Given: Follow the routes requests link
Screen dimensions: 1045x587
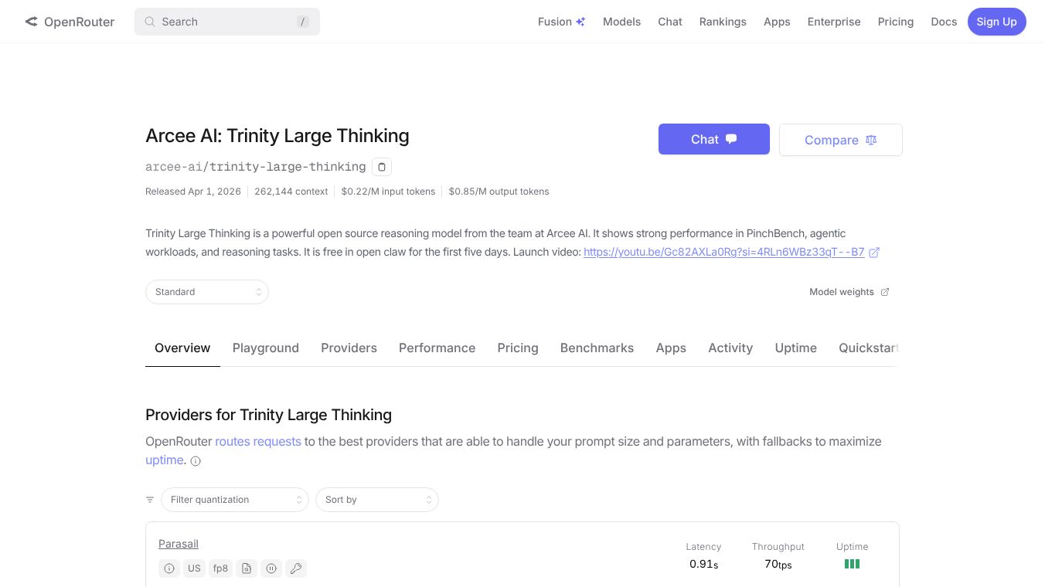Looking at the screenshot, I should [x=258, y=442].
